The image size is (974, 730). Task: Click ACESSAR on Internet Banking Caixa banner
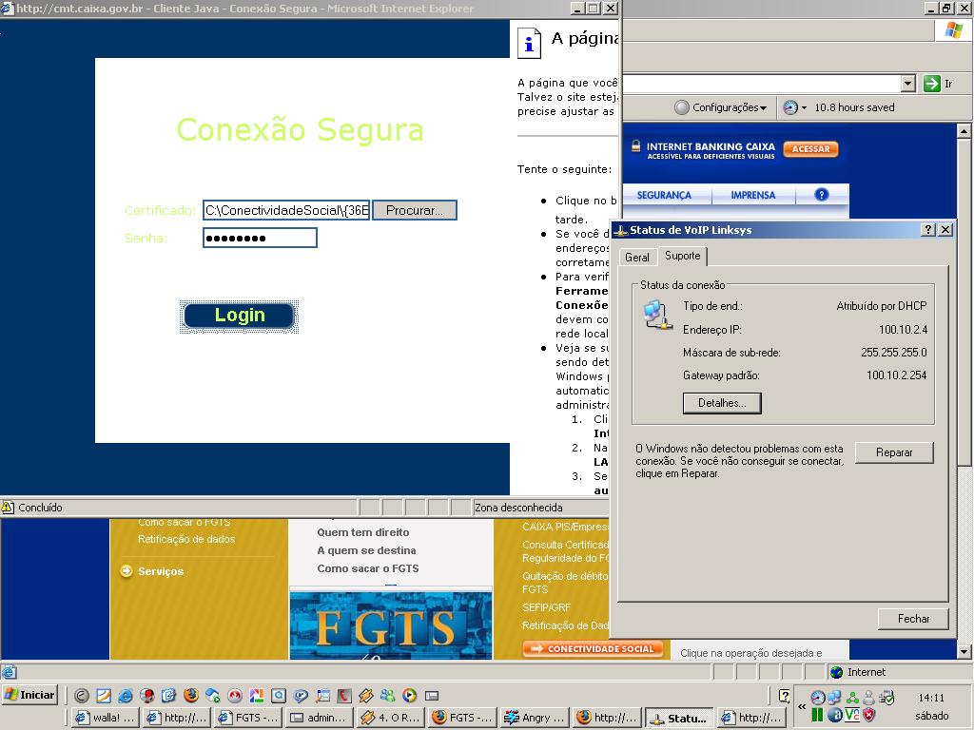(810, 149)
